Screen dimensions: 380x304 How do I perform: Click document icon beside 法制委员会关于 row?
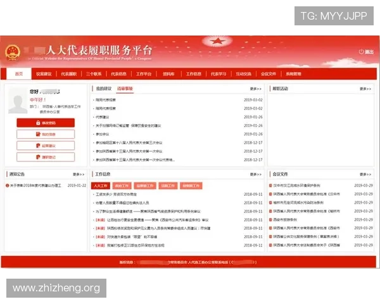[270, 245]
